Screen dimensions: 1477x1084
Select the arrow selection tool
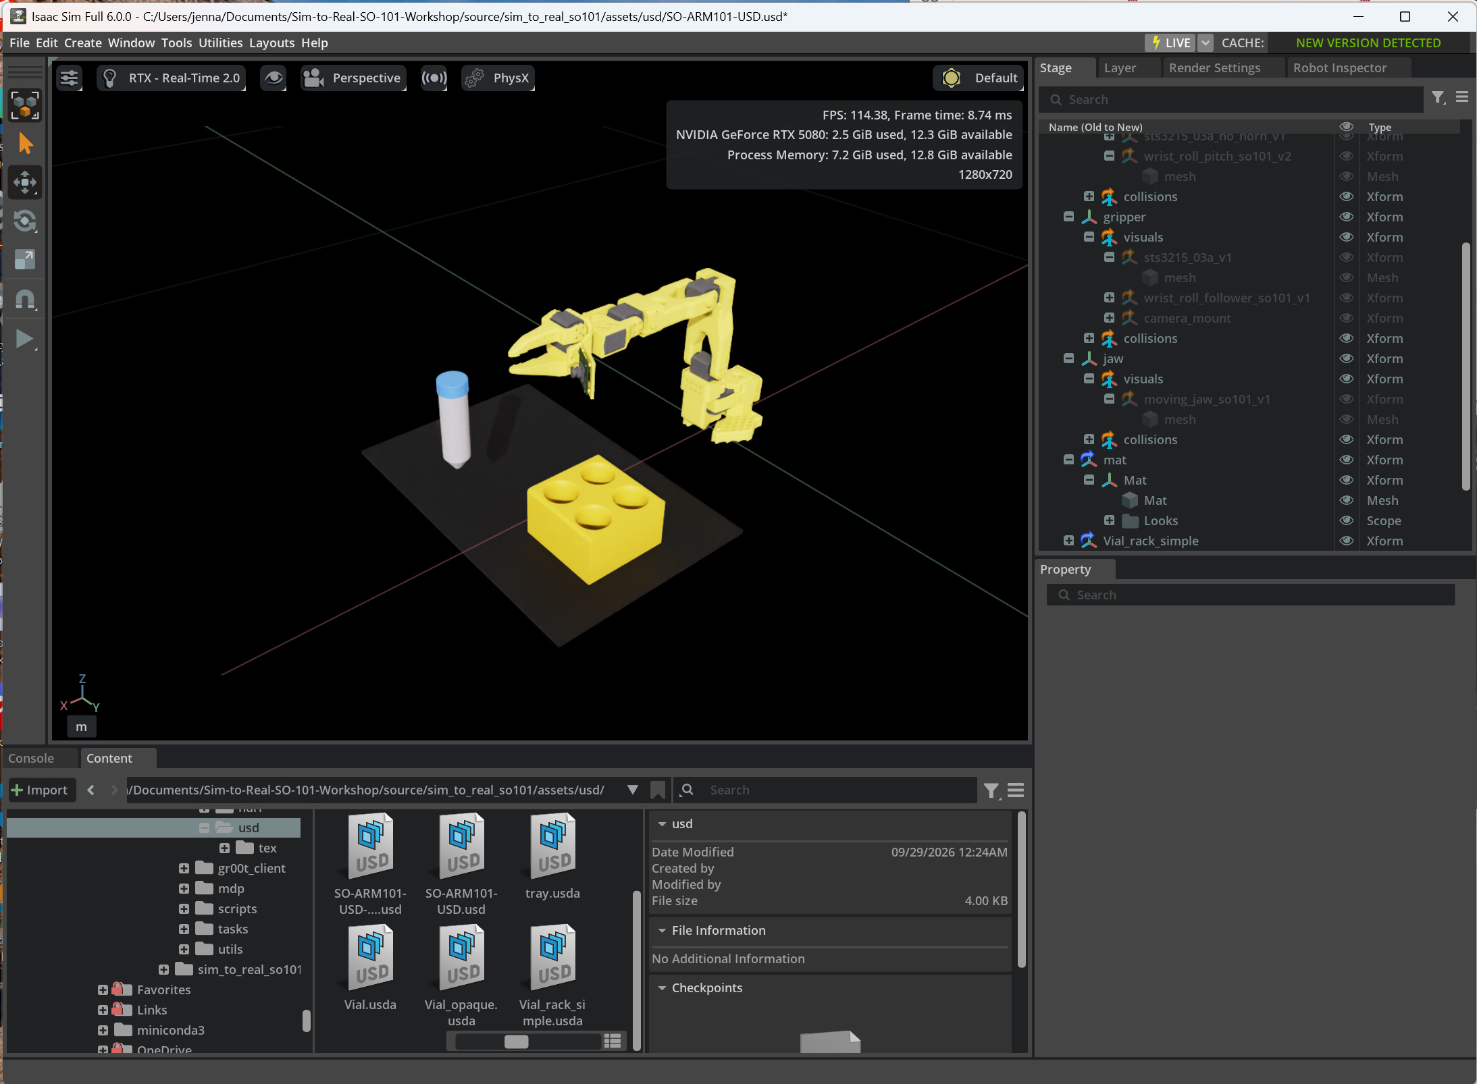pos(26,144)
